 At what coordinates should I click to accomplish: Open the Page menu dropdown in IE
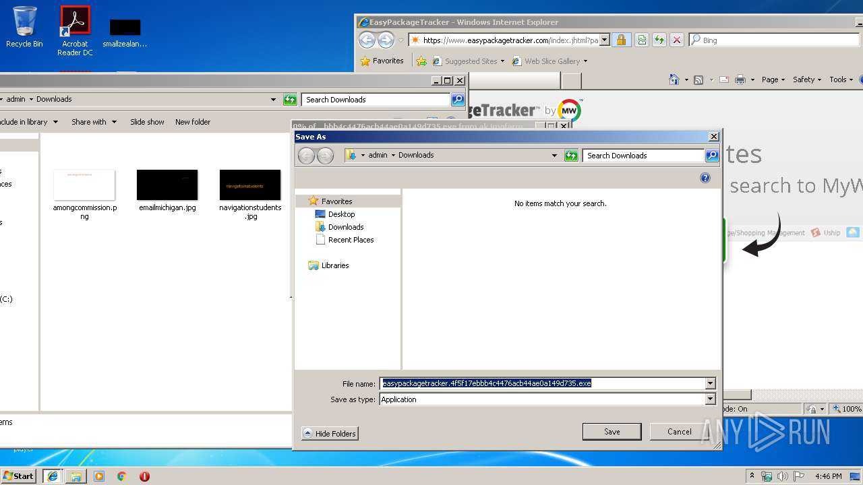(x=773, y=79)
